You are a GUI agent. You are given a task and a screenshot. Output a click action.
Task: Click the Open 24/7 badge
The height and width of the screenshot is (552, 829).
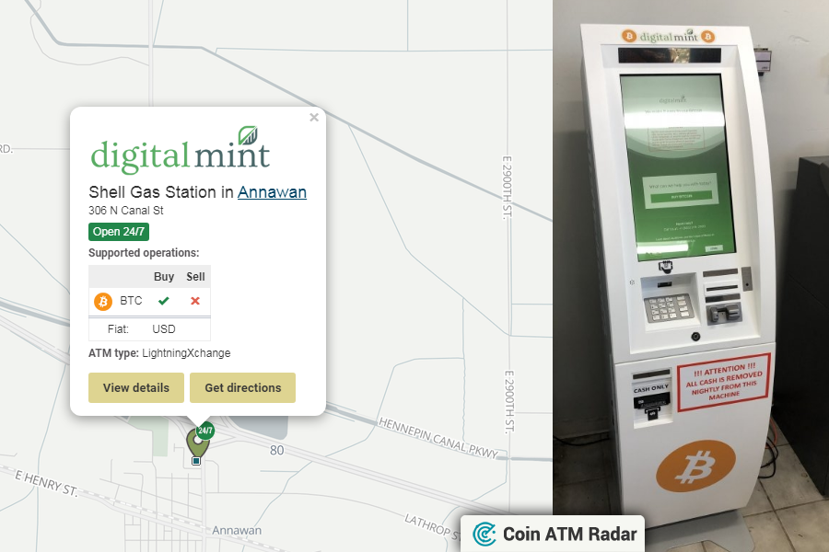coord(119,231)
